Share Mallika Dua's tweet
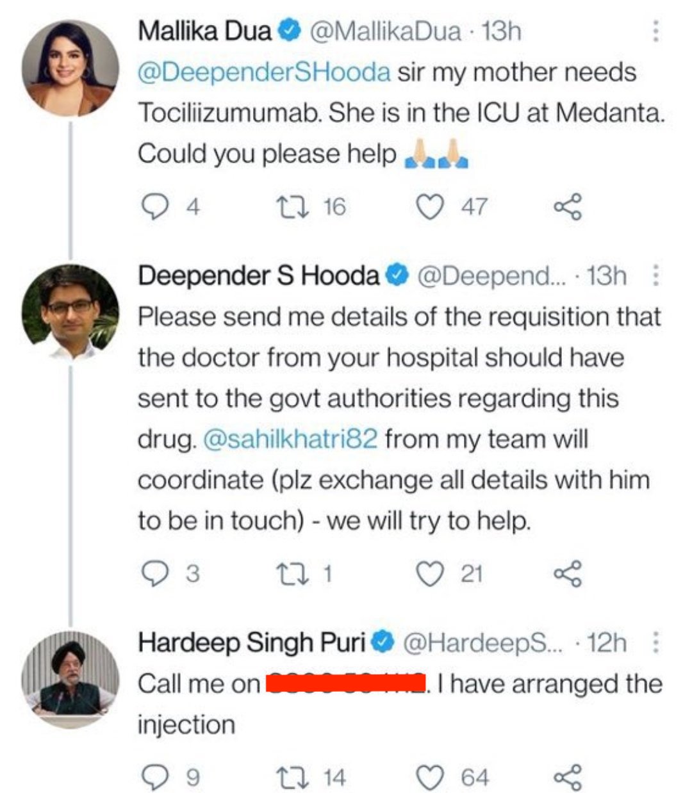This screenshot has height=793, width=692. pos(568,206)
